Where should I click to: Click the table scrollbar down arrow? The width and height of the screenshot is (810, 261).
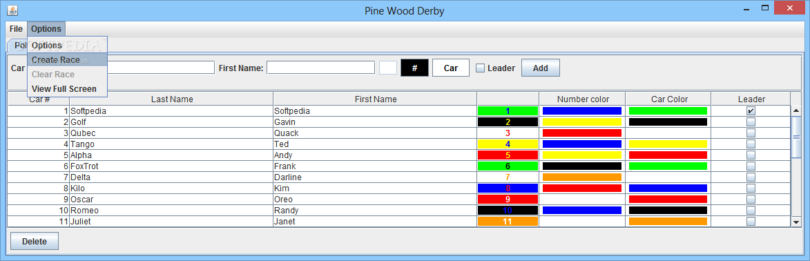pyautogui.click(x=796, y=222)
